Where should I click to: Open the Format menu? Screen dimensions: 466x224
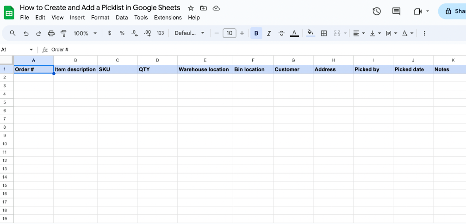click(100, 18)
